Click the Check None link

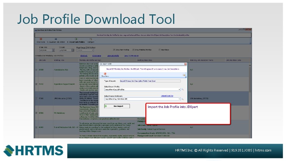(x=97, y=56)
